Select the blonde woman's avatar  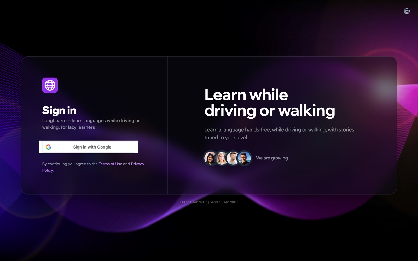coord(222,158)
